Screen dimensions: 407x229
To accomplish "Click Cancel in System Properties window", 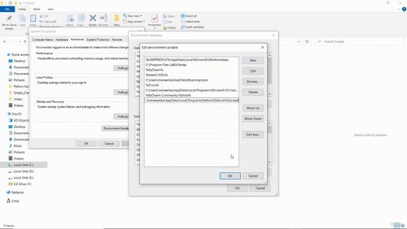I will (109, 144).
